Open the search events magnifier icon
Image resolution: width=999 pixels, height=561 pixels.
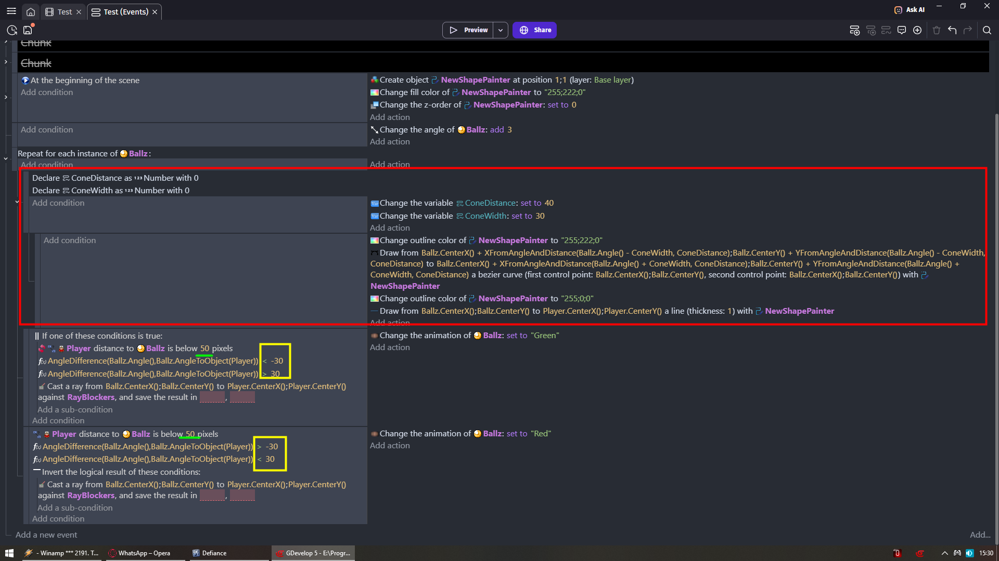pos(987,30)
